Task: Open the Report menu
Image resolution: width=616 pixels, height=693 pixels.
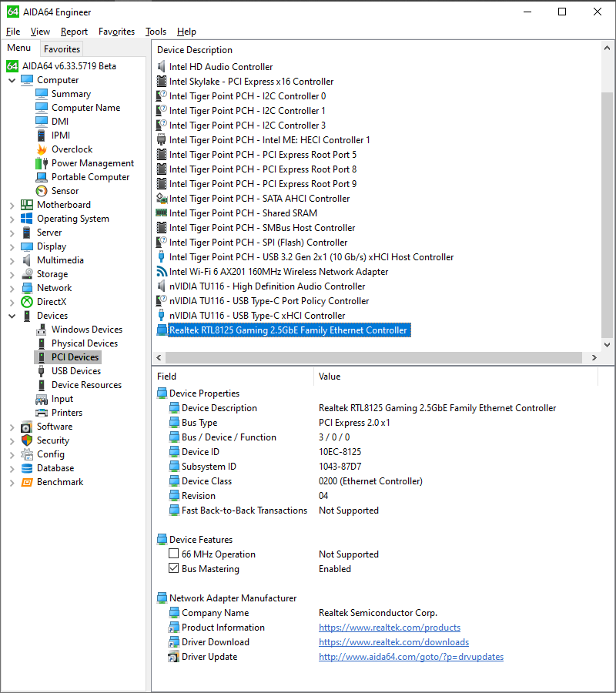Action: [x=74, y=32]
